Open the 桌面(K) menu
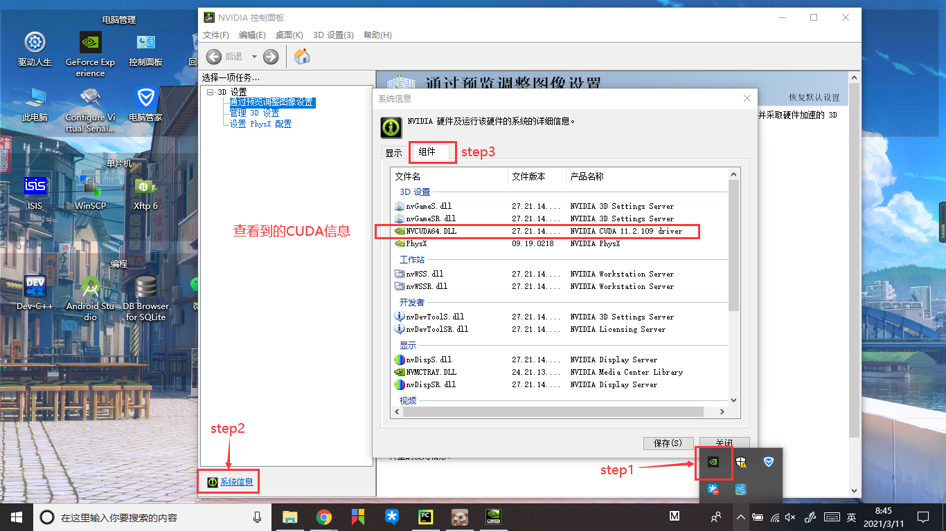This screenshot has height=531, width=946. pos(289,35)
